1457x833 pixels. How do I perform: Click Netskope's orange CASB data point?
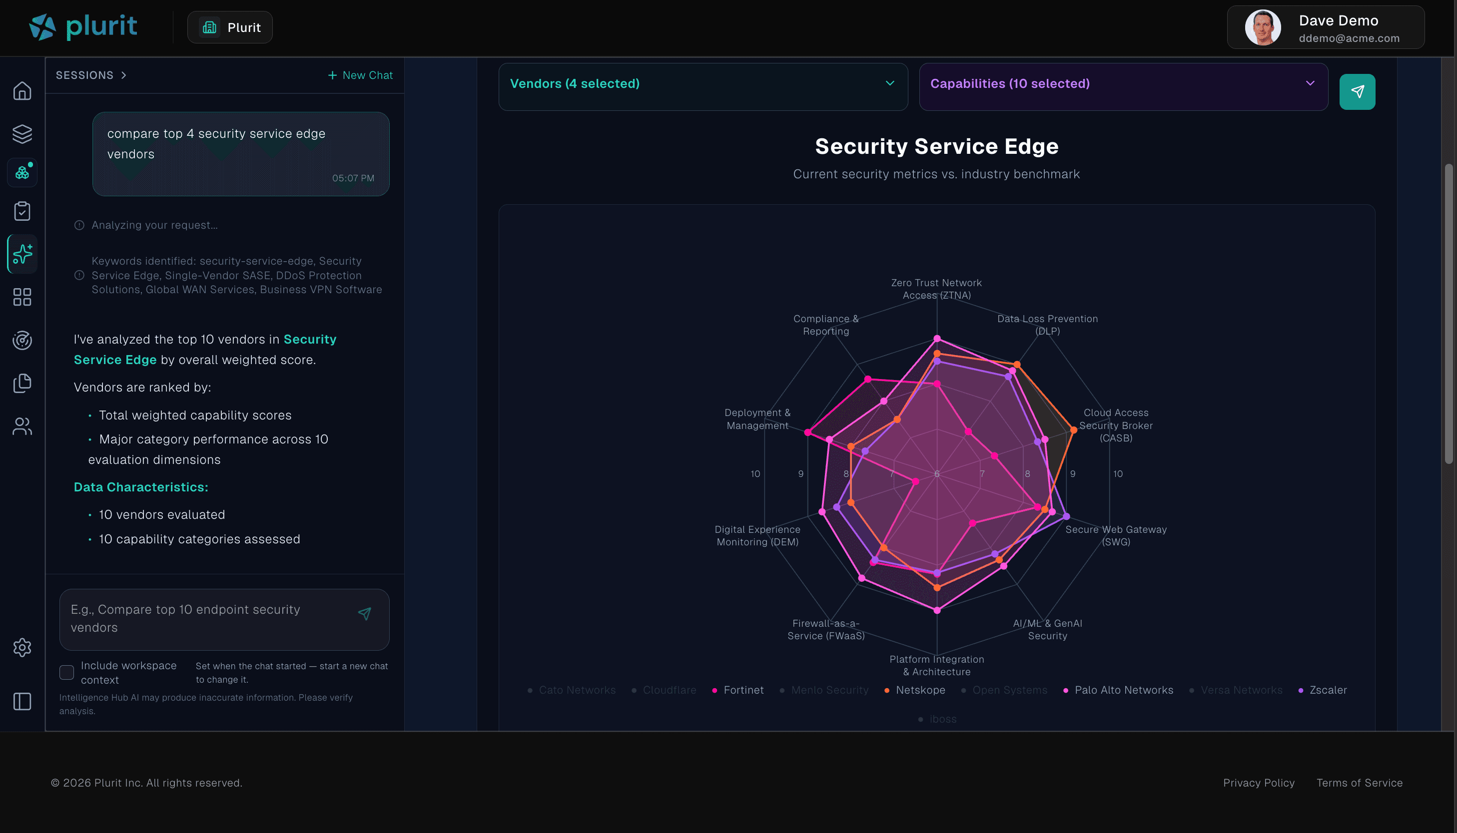[1073, 429]
